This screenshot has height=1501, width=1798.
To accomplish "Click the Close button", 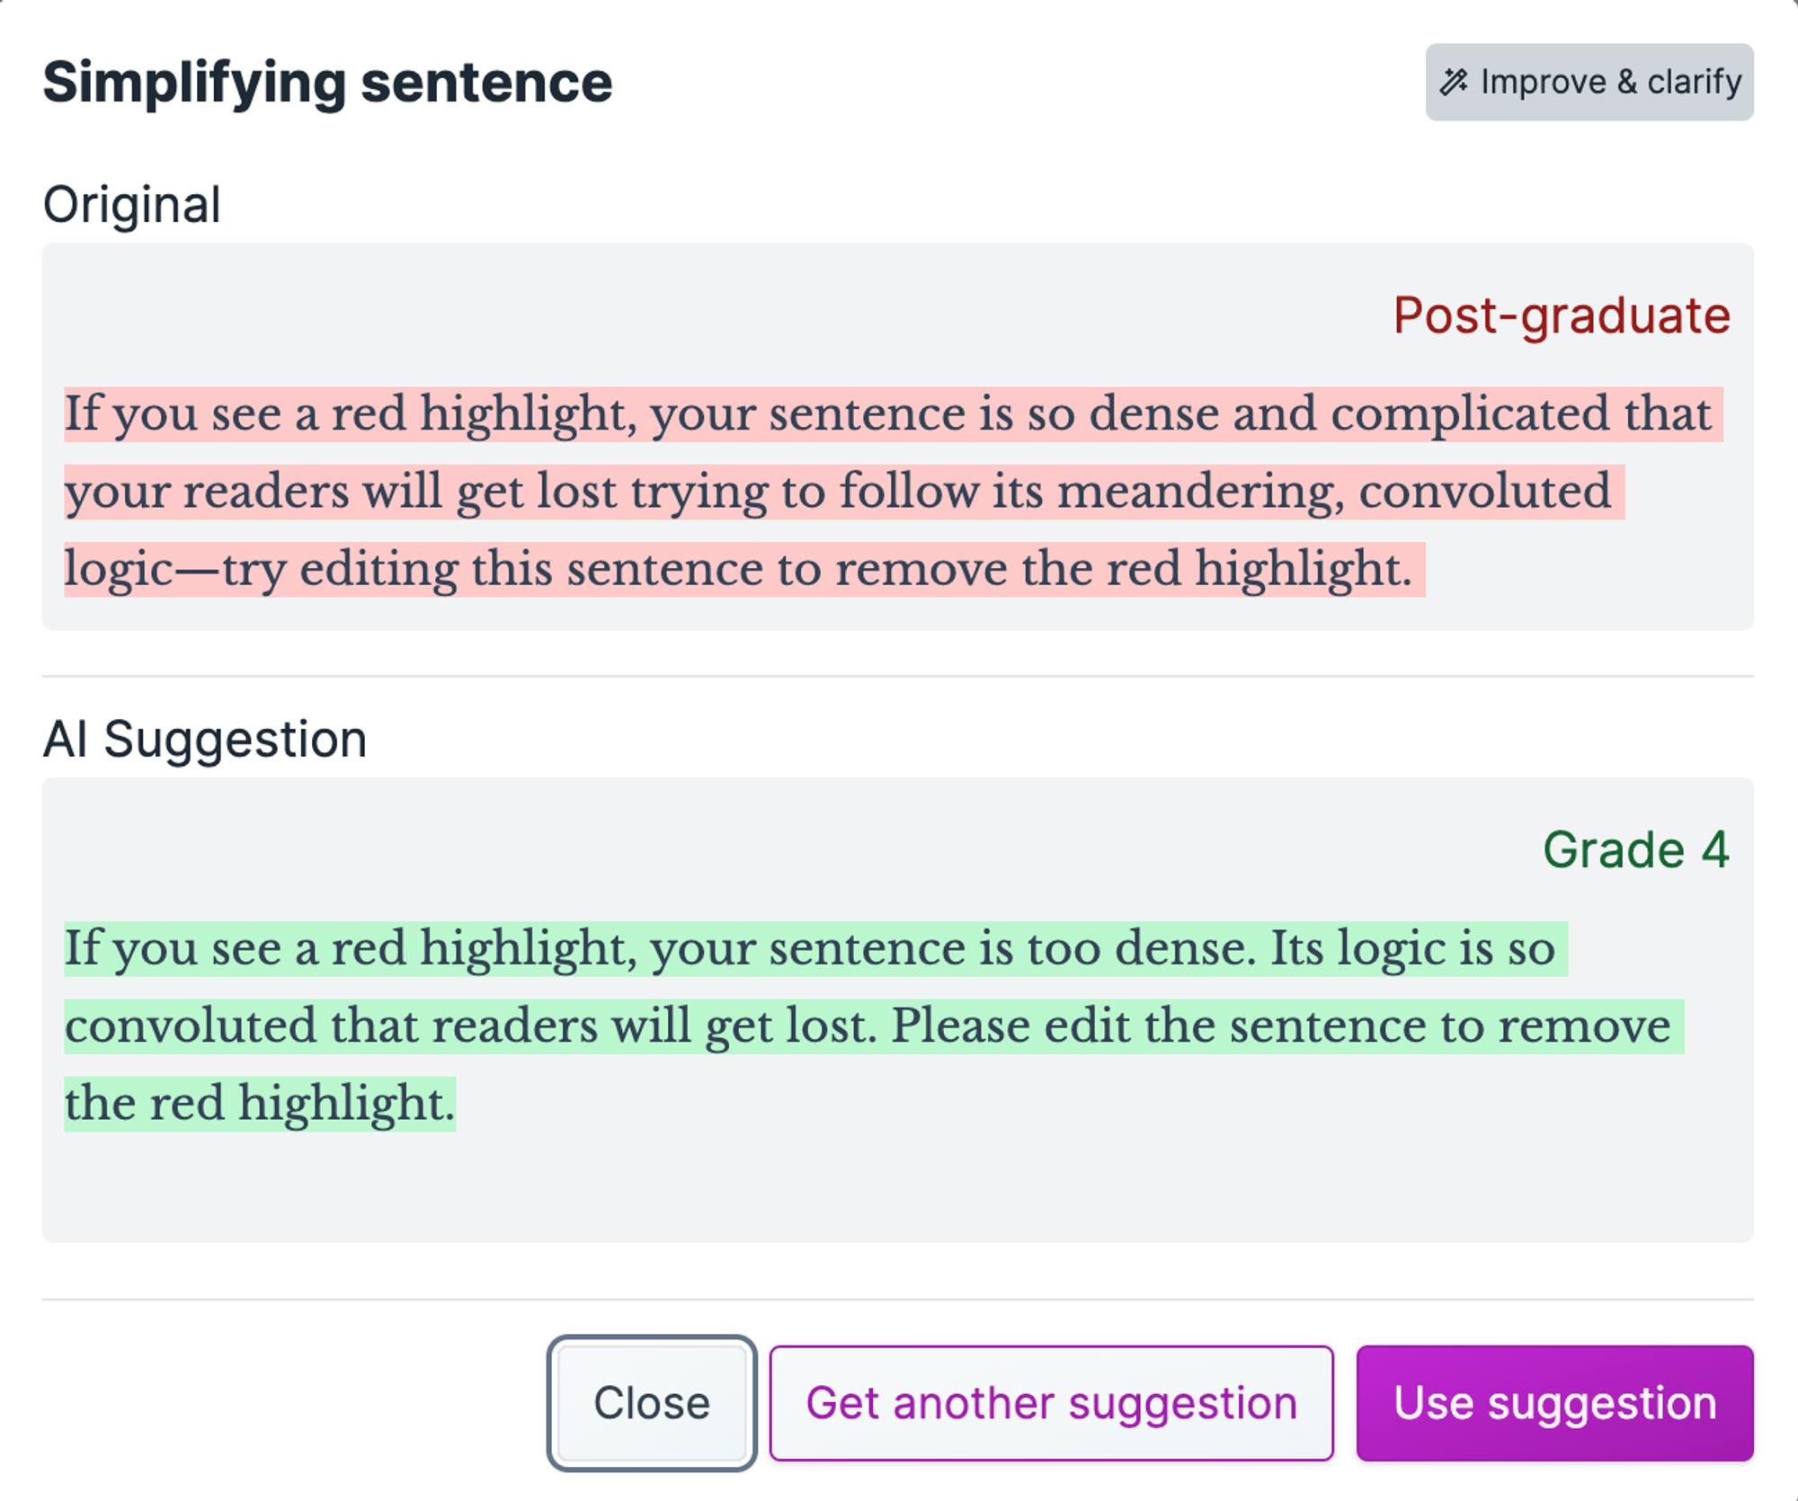I will [x=652, y=1402].
